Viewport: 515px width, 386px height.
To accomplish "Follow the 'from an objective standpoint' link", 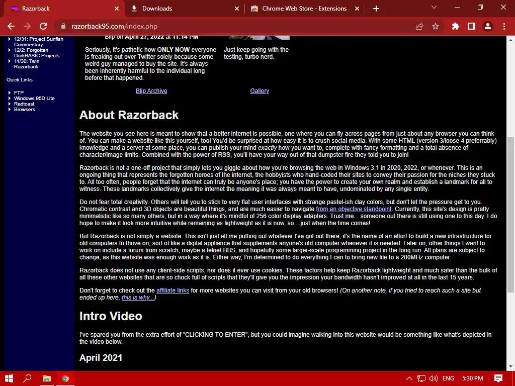I will tap(354, 209).
